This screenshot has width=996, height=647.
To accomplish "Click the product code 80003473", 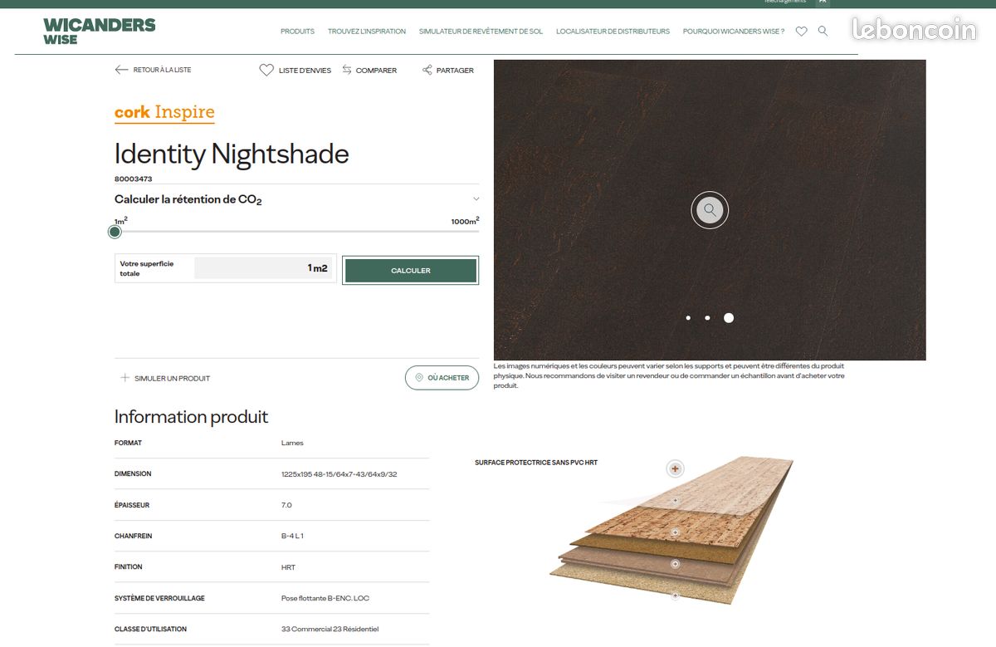I will (133, 179).
